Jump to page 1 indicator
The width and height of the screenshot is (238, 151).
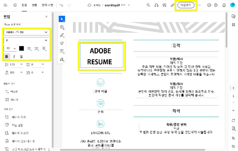click(233, 88)
